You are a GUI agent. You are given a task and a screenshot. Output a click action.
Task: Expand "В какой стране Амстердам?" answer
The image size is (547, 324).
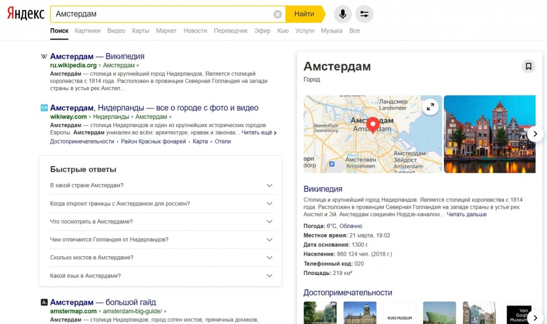pyautogui.click(x=269, y=186)
